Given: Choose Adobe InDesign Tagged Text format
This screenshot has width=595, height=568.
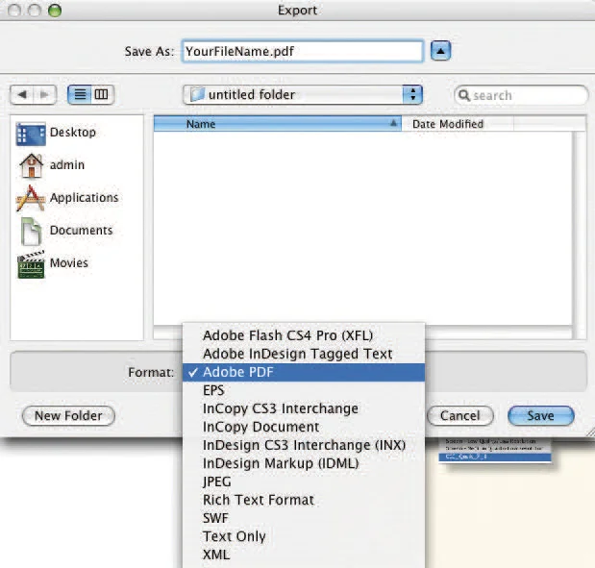Looking at the screenshot, I should [304, 354].
